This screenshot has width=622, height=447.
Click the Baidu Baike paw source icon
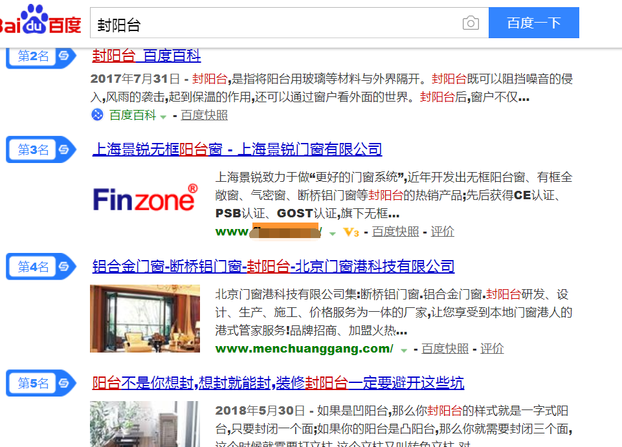(x=97, y=114)
